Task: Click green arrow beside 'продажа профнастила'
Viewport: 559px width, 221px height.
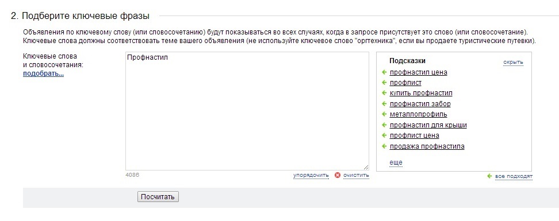Action: [384, 146]
